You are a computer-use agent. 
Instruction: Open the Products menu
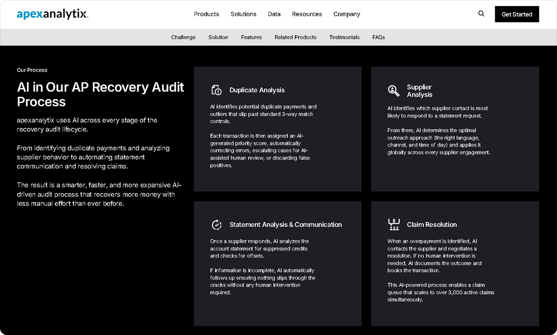click(207, 14)
